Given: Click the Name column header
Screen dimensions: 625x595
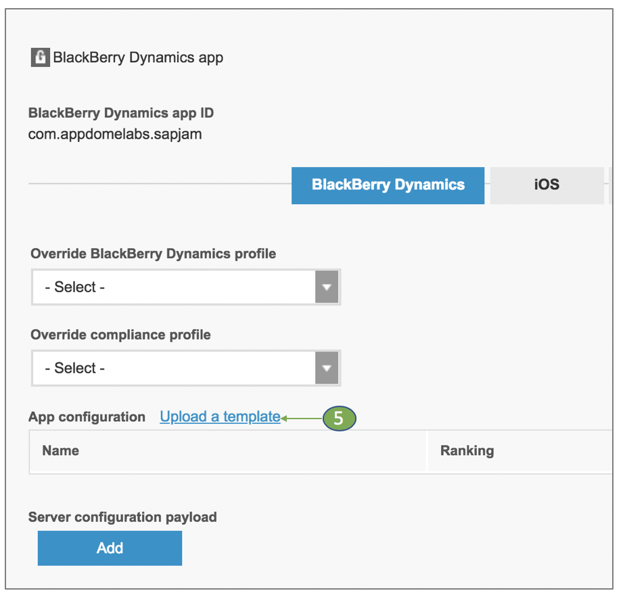Looking at the screenshot, I should (x=61, y=451).
